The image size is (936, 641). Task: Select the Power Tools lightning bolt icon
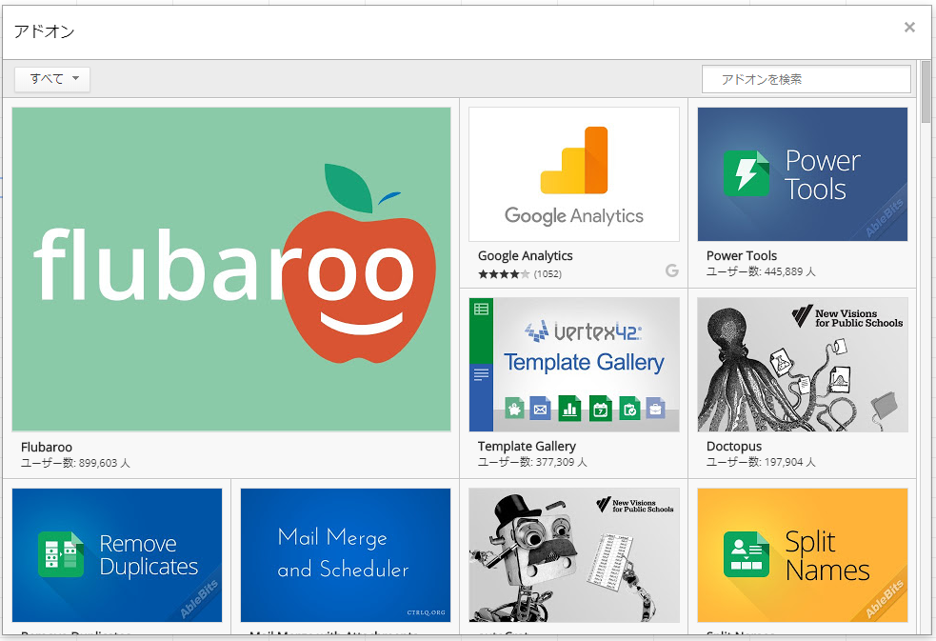coord(747,173)
